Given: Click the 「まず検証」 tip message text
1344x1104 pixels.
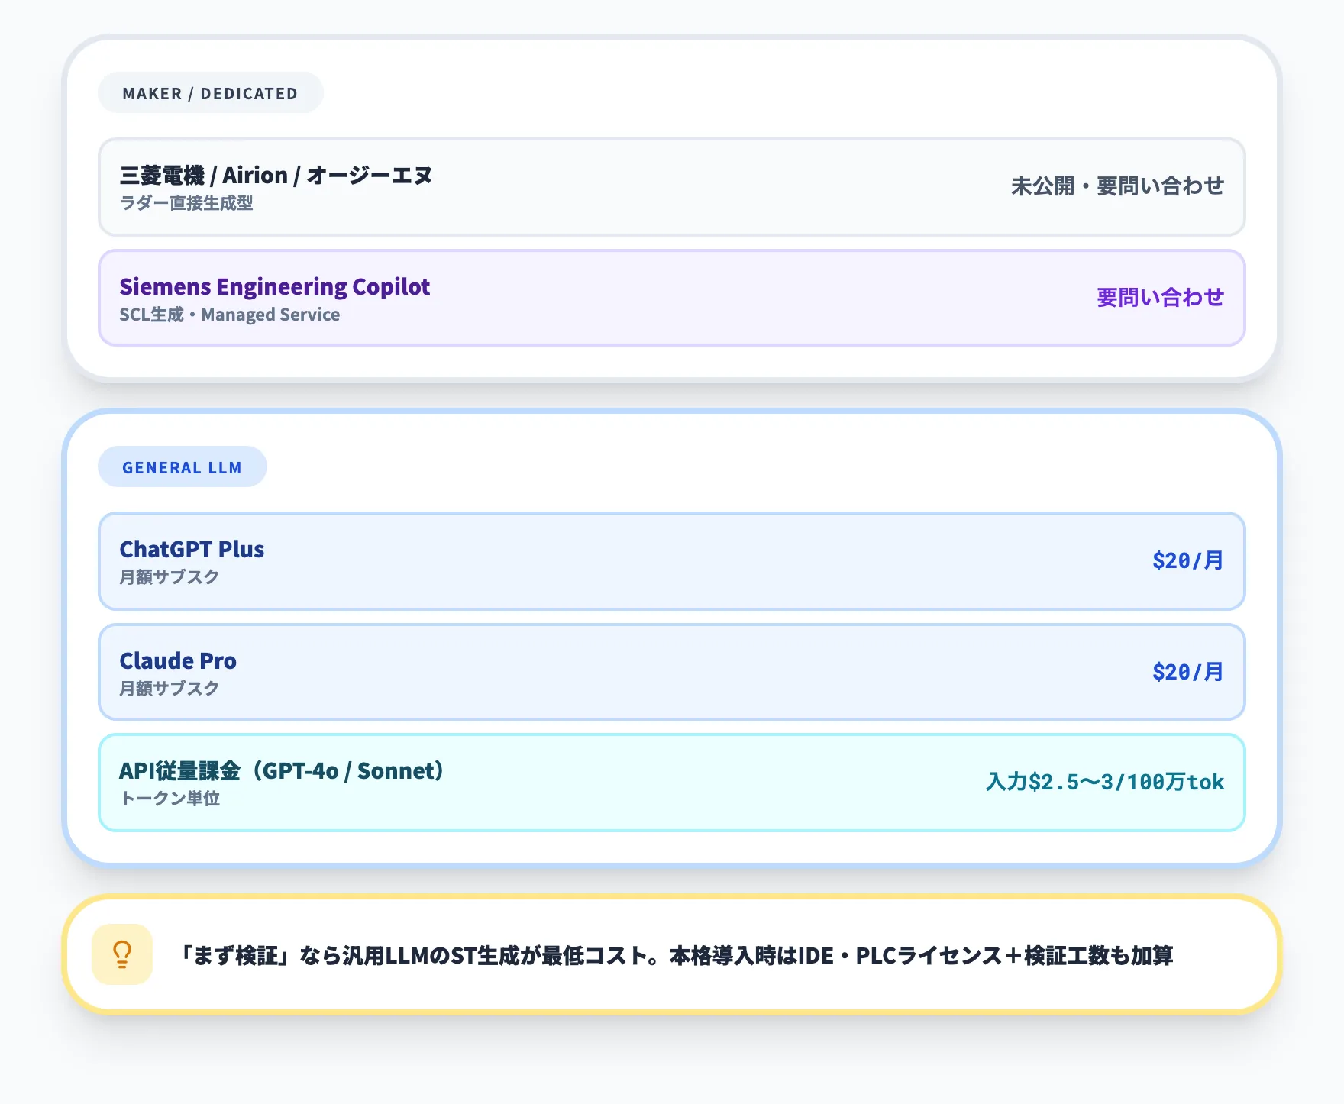Looking at the screenshot, I should [675, 956].
